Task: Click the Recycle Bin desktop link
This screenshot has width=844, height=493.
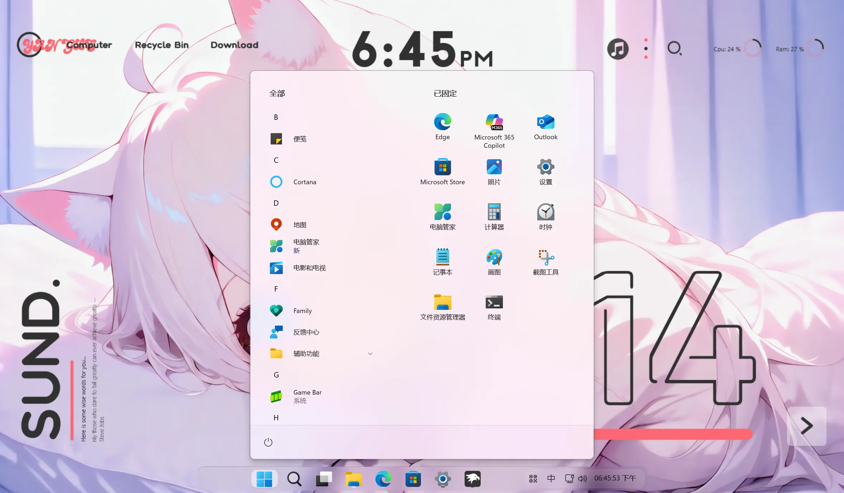Action: 161,45
